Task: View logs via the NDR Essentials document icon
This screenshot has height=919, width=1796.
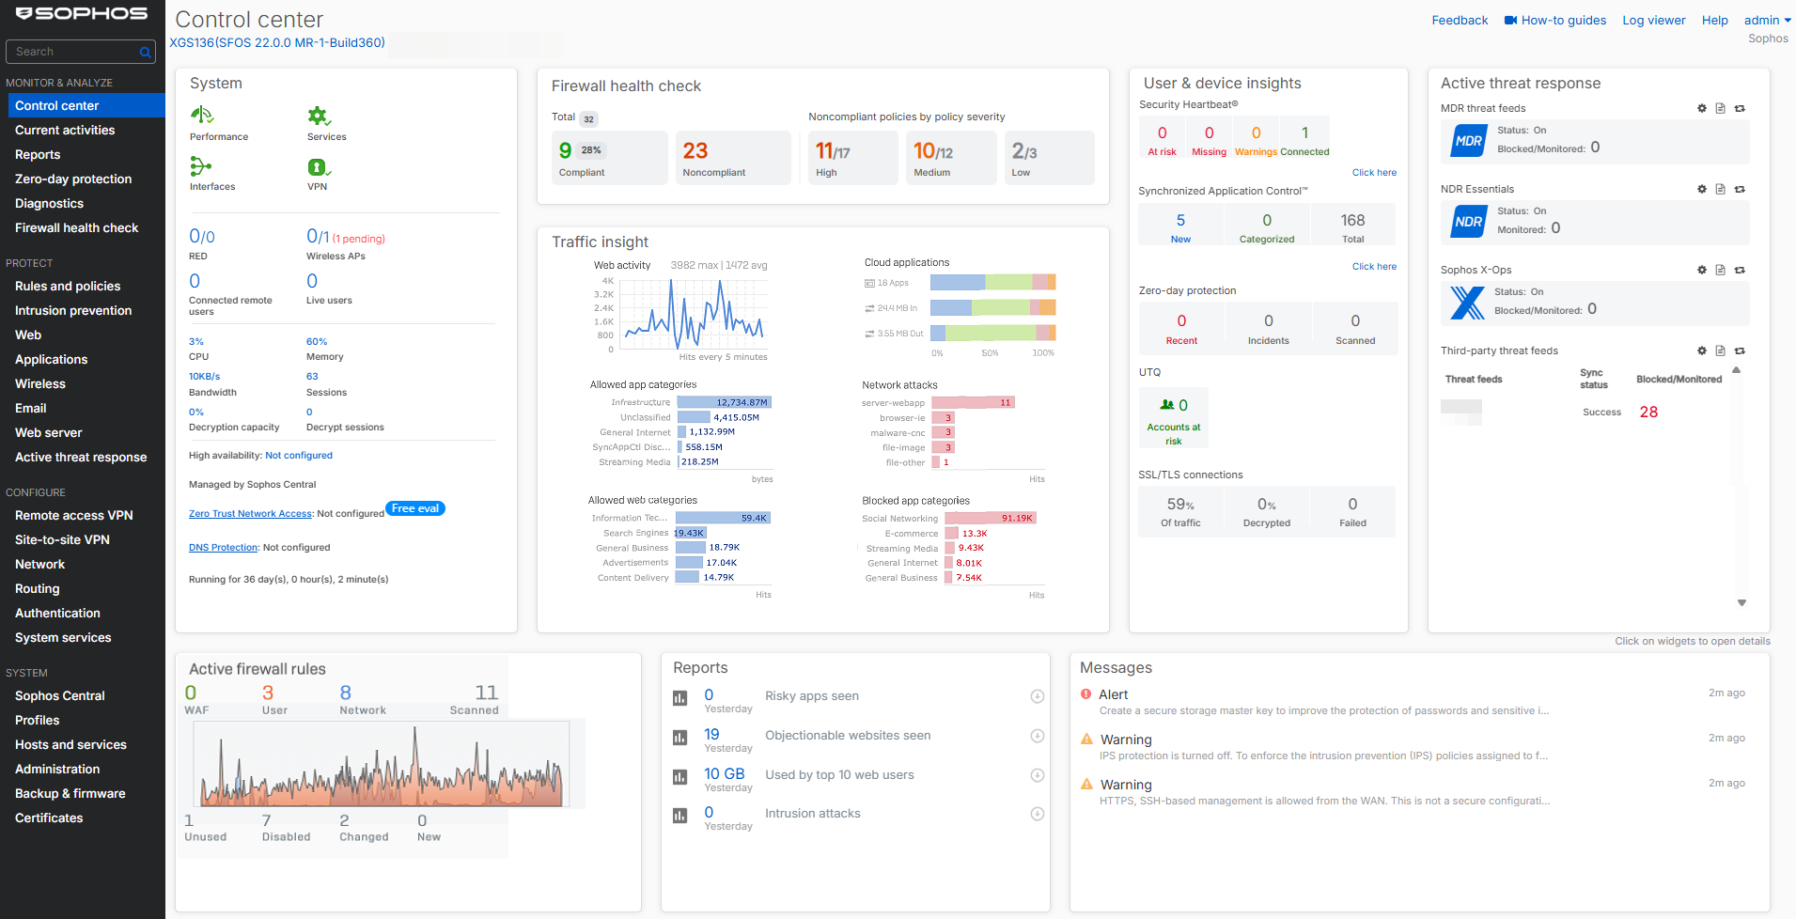Action: (x=1721, y=189)
